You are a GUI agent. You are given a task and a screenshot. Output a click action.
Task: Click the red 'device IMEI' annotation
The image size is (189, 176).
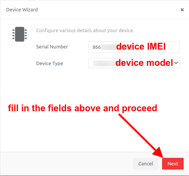point(141,46)
